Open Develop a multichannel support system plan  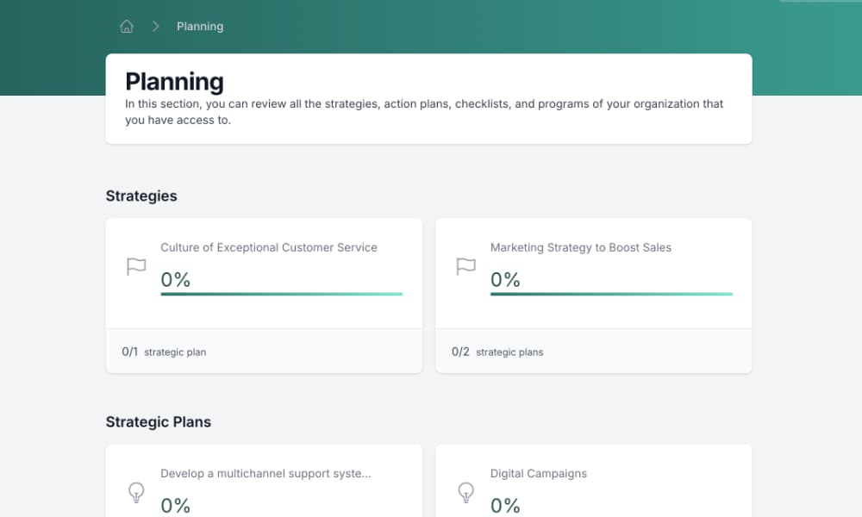[265, 474]
